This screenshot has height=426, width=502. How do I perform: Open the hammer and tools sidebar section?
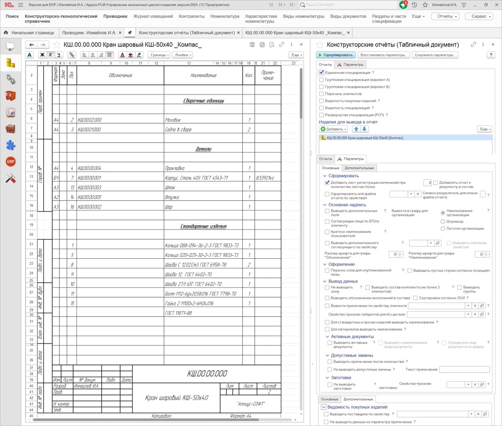coord(10,178)
